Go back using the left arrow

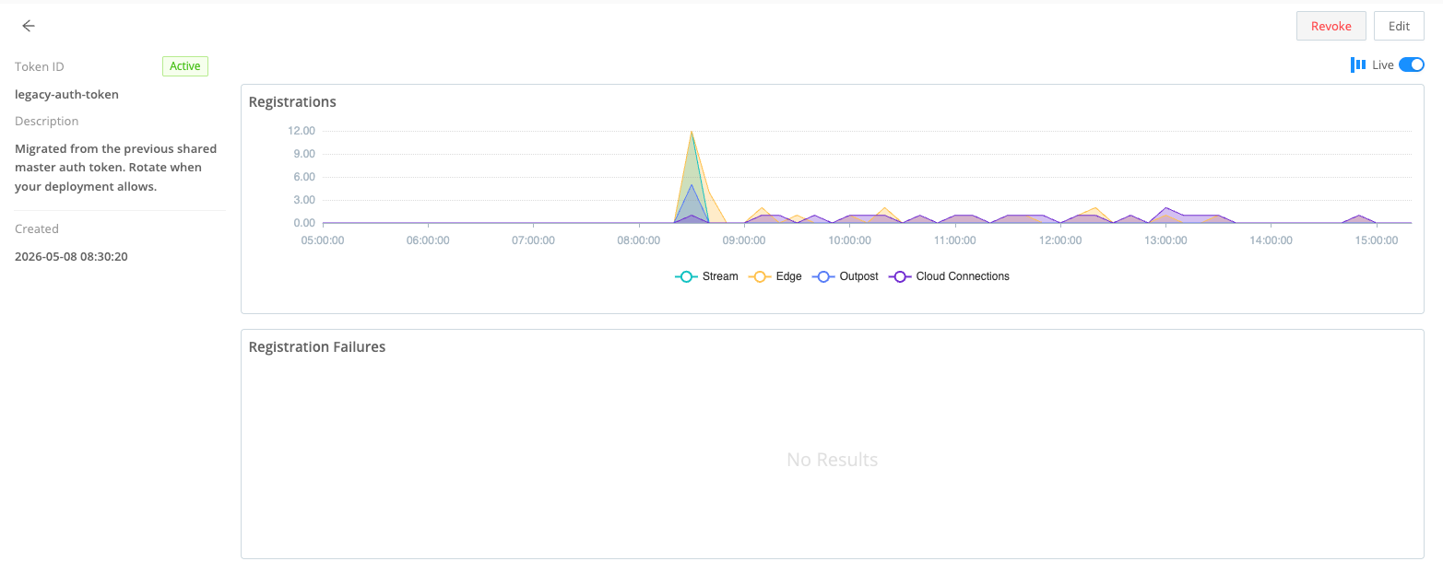tap(29, 26)
